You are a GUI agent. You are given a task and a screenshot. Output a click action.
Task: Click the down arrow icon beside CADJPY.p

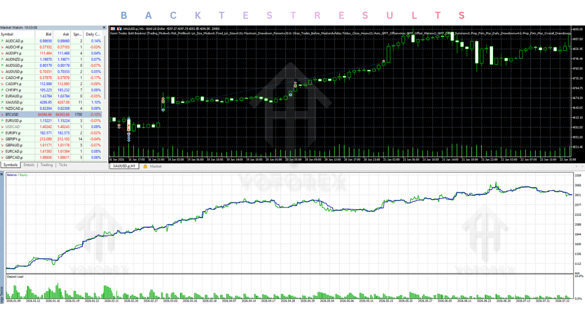point(2,84)
